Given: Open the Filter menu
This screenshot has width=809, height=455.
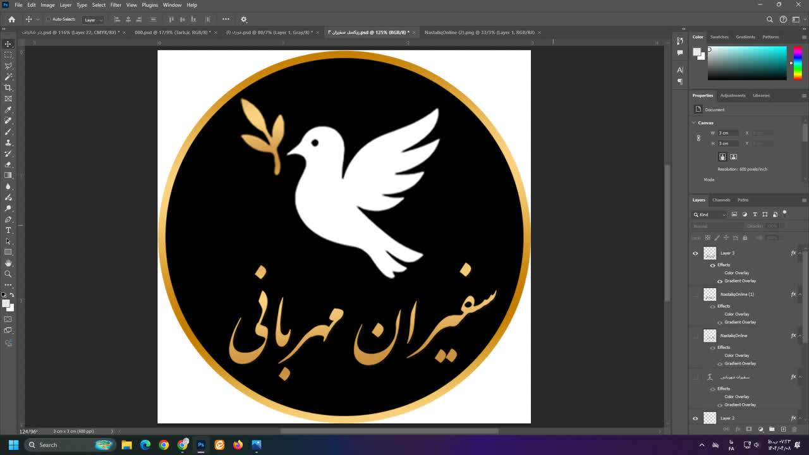Looking at the screenshot, I should (116, 4).
